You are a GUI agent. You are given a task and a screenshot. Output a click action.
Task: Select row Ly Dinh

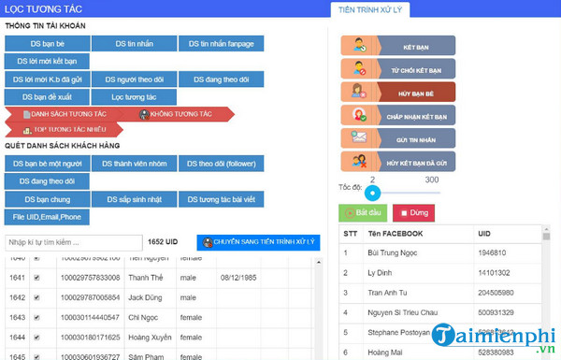coord(440,273)
